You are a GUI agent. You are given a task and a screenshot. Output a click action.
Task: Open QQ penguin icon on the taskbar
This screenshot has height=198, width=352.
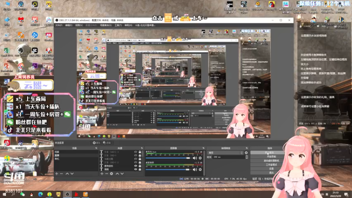tap(31, 194)
